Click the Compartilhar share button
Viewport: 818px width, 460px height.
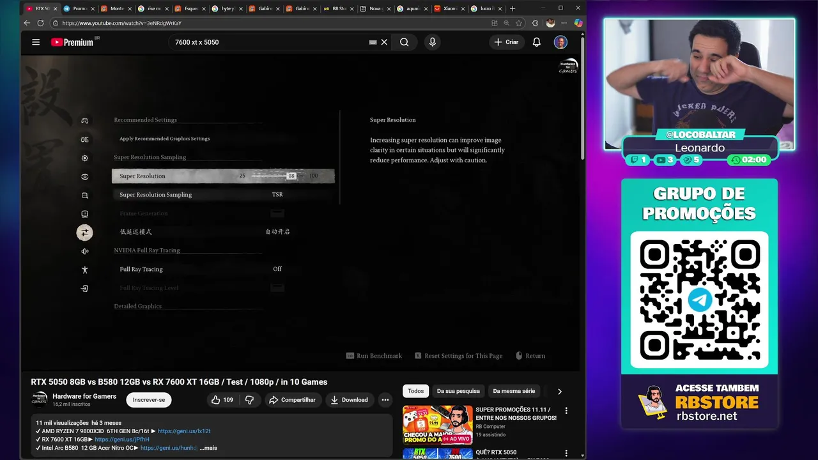click(x=292, y=400)
